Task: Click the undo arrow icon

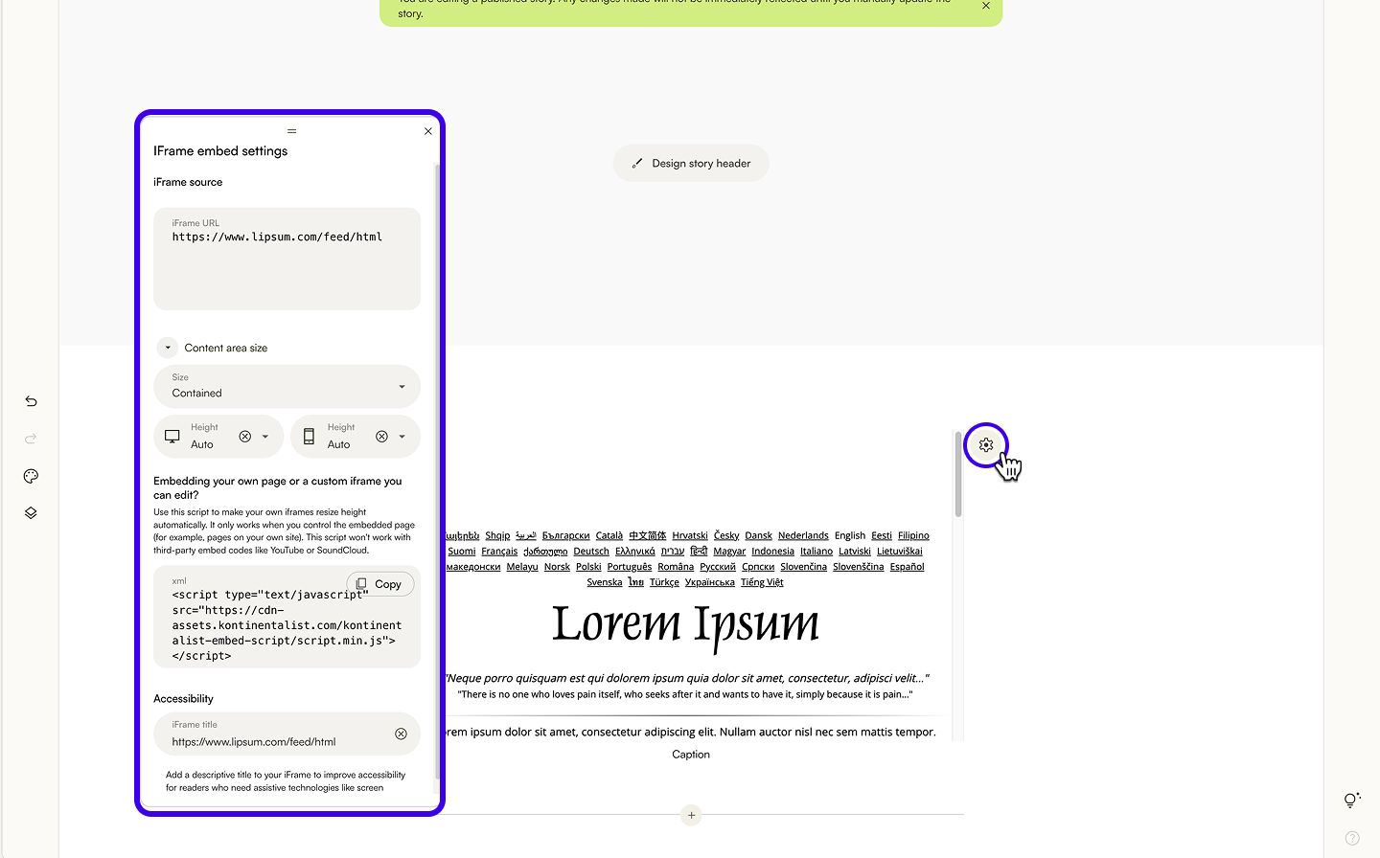Action: click(31, 401)
